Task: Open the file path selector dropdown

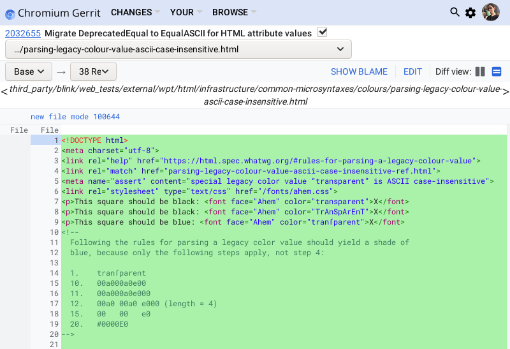Action: 178,49
